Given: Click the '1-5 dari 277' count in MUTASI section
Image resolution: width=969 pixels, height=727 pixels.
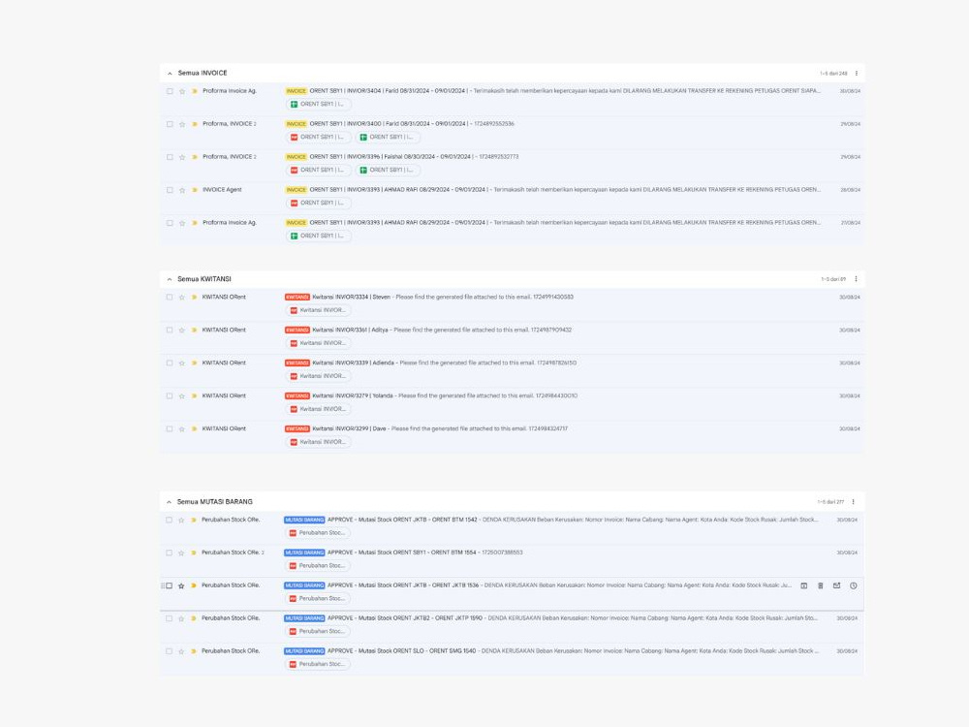Looking at the screenshot, I should (x=830, y=502).
